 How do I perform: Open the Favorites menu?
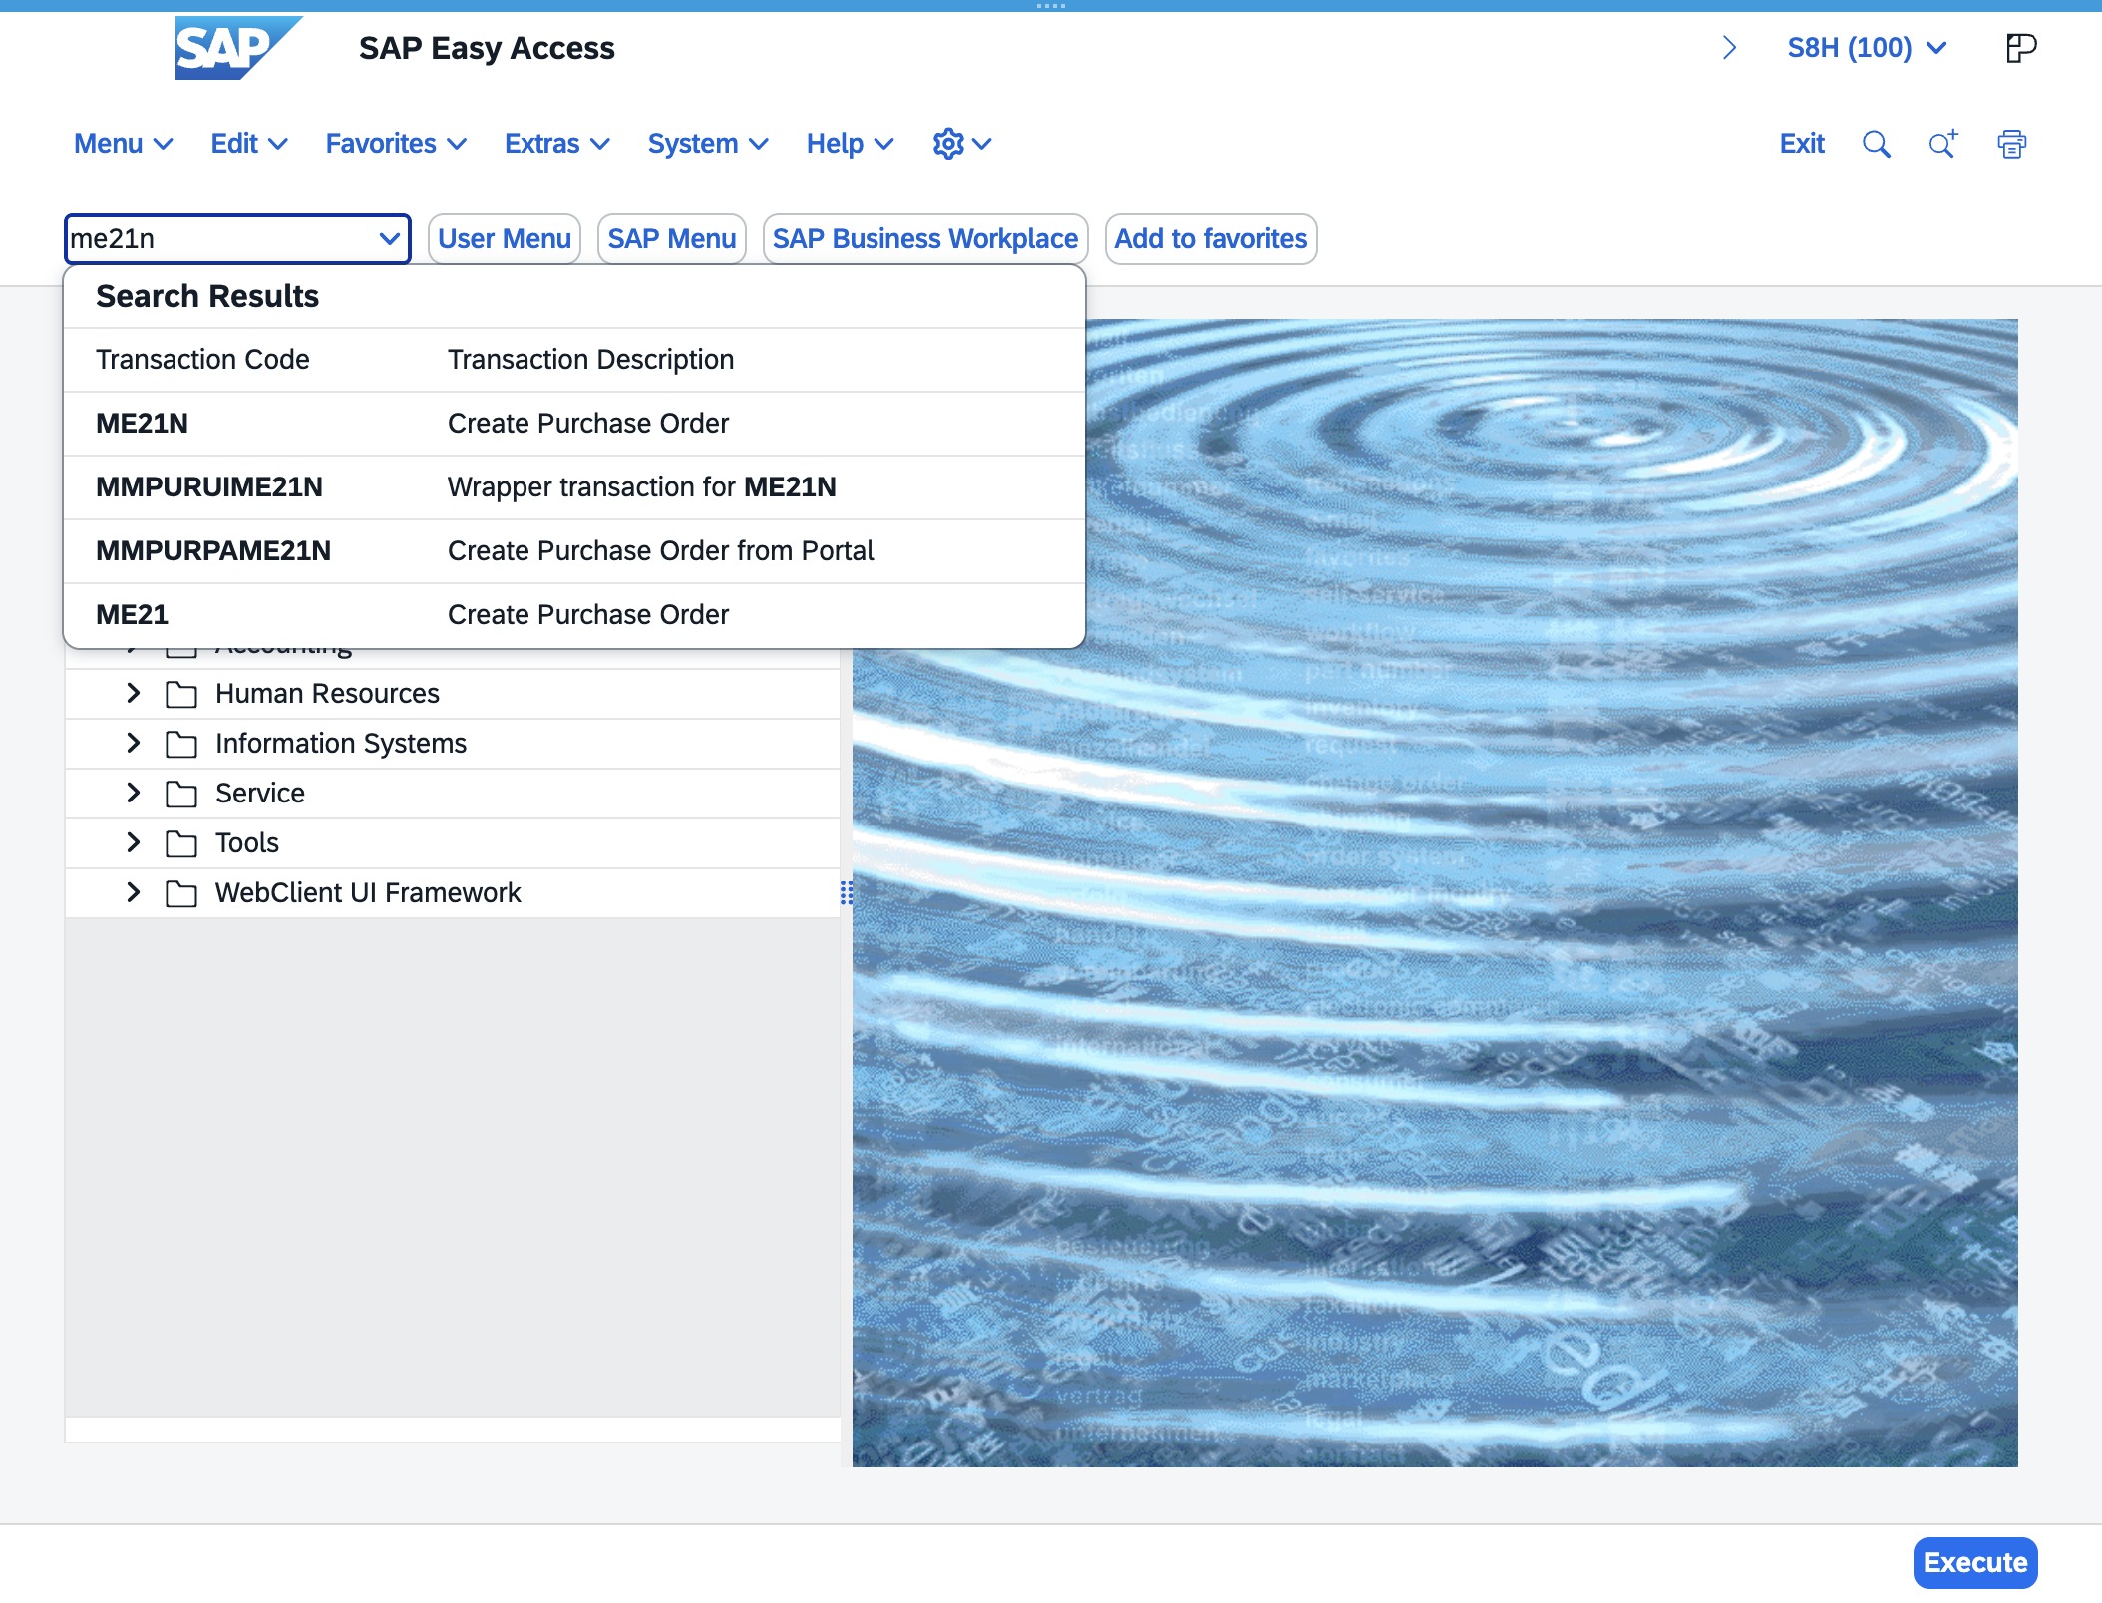[396, 144]
